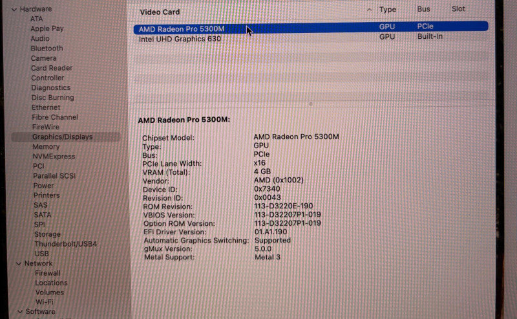Viewport: 517px width, 319px height.
Task: Select SPI in the sidebar
Action: pyautogui.click(x=39, y=225)
